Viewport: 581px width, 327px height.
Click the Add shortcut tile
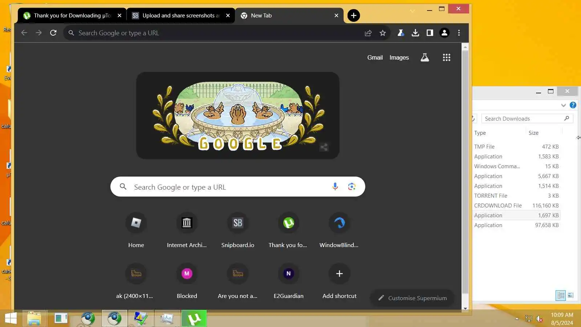click(339, 281)
